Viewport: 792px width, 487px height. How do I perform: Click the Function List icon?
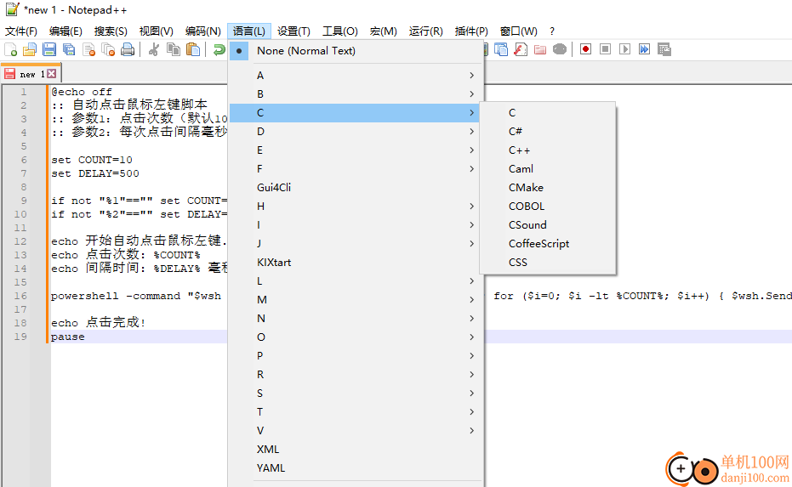point(521,49)
